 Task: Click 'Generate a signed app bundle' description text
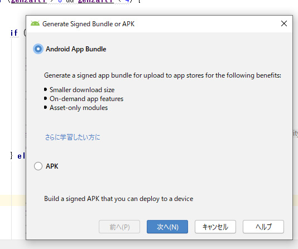point(162,75)
